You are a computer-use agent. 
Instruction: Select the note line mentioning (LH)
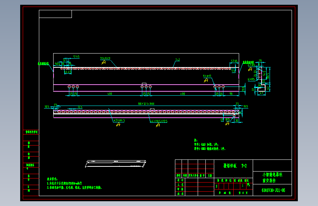pyautogui.click(x=206, y=144)
